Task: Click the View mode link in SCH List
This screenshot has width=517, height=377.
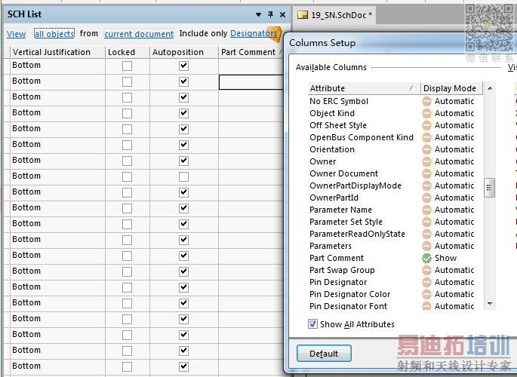Action: 16,34
